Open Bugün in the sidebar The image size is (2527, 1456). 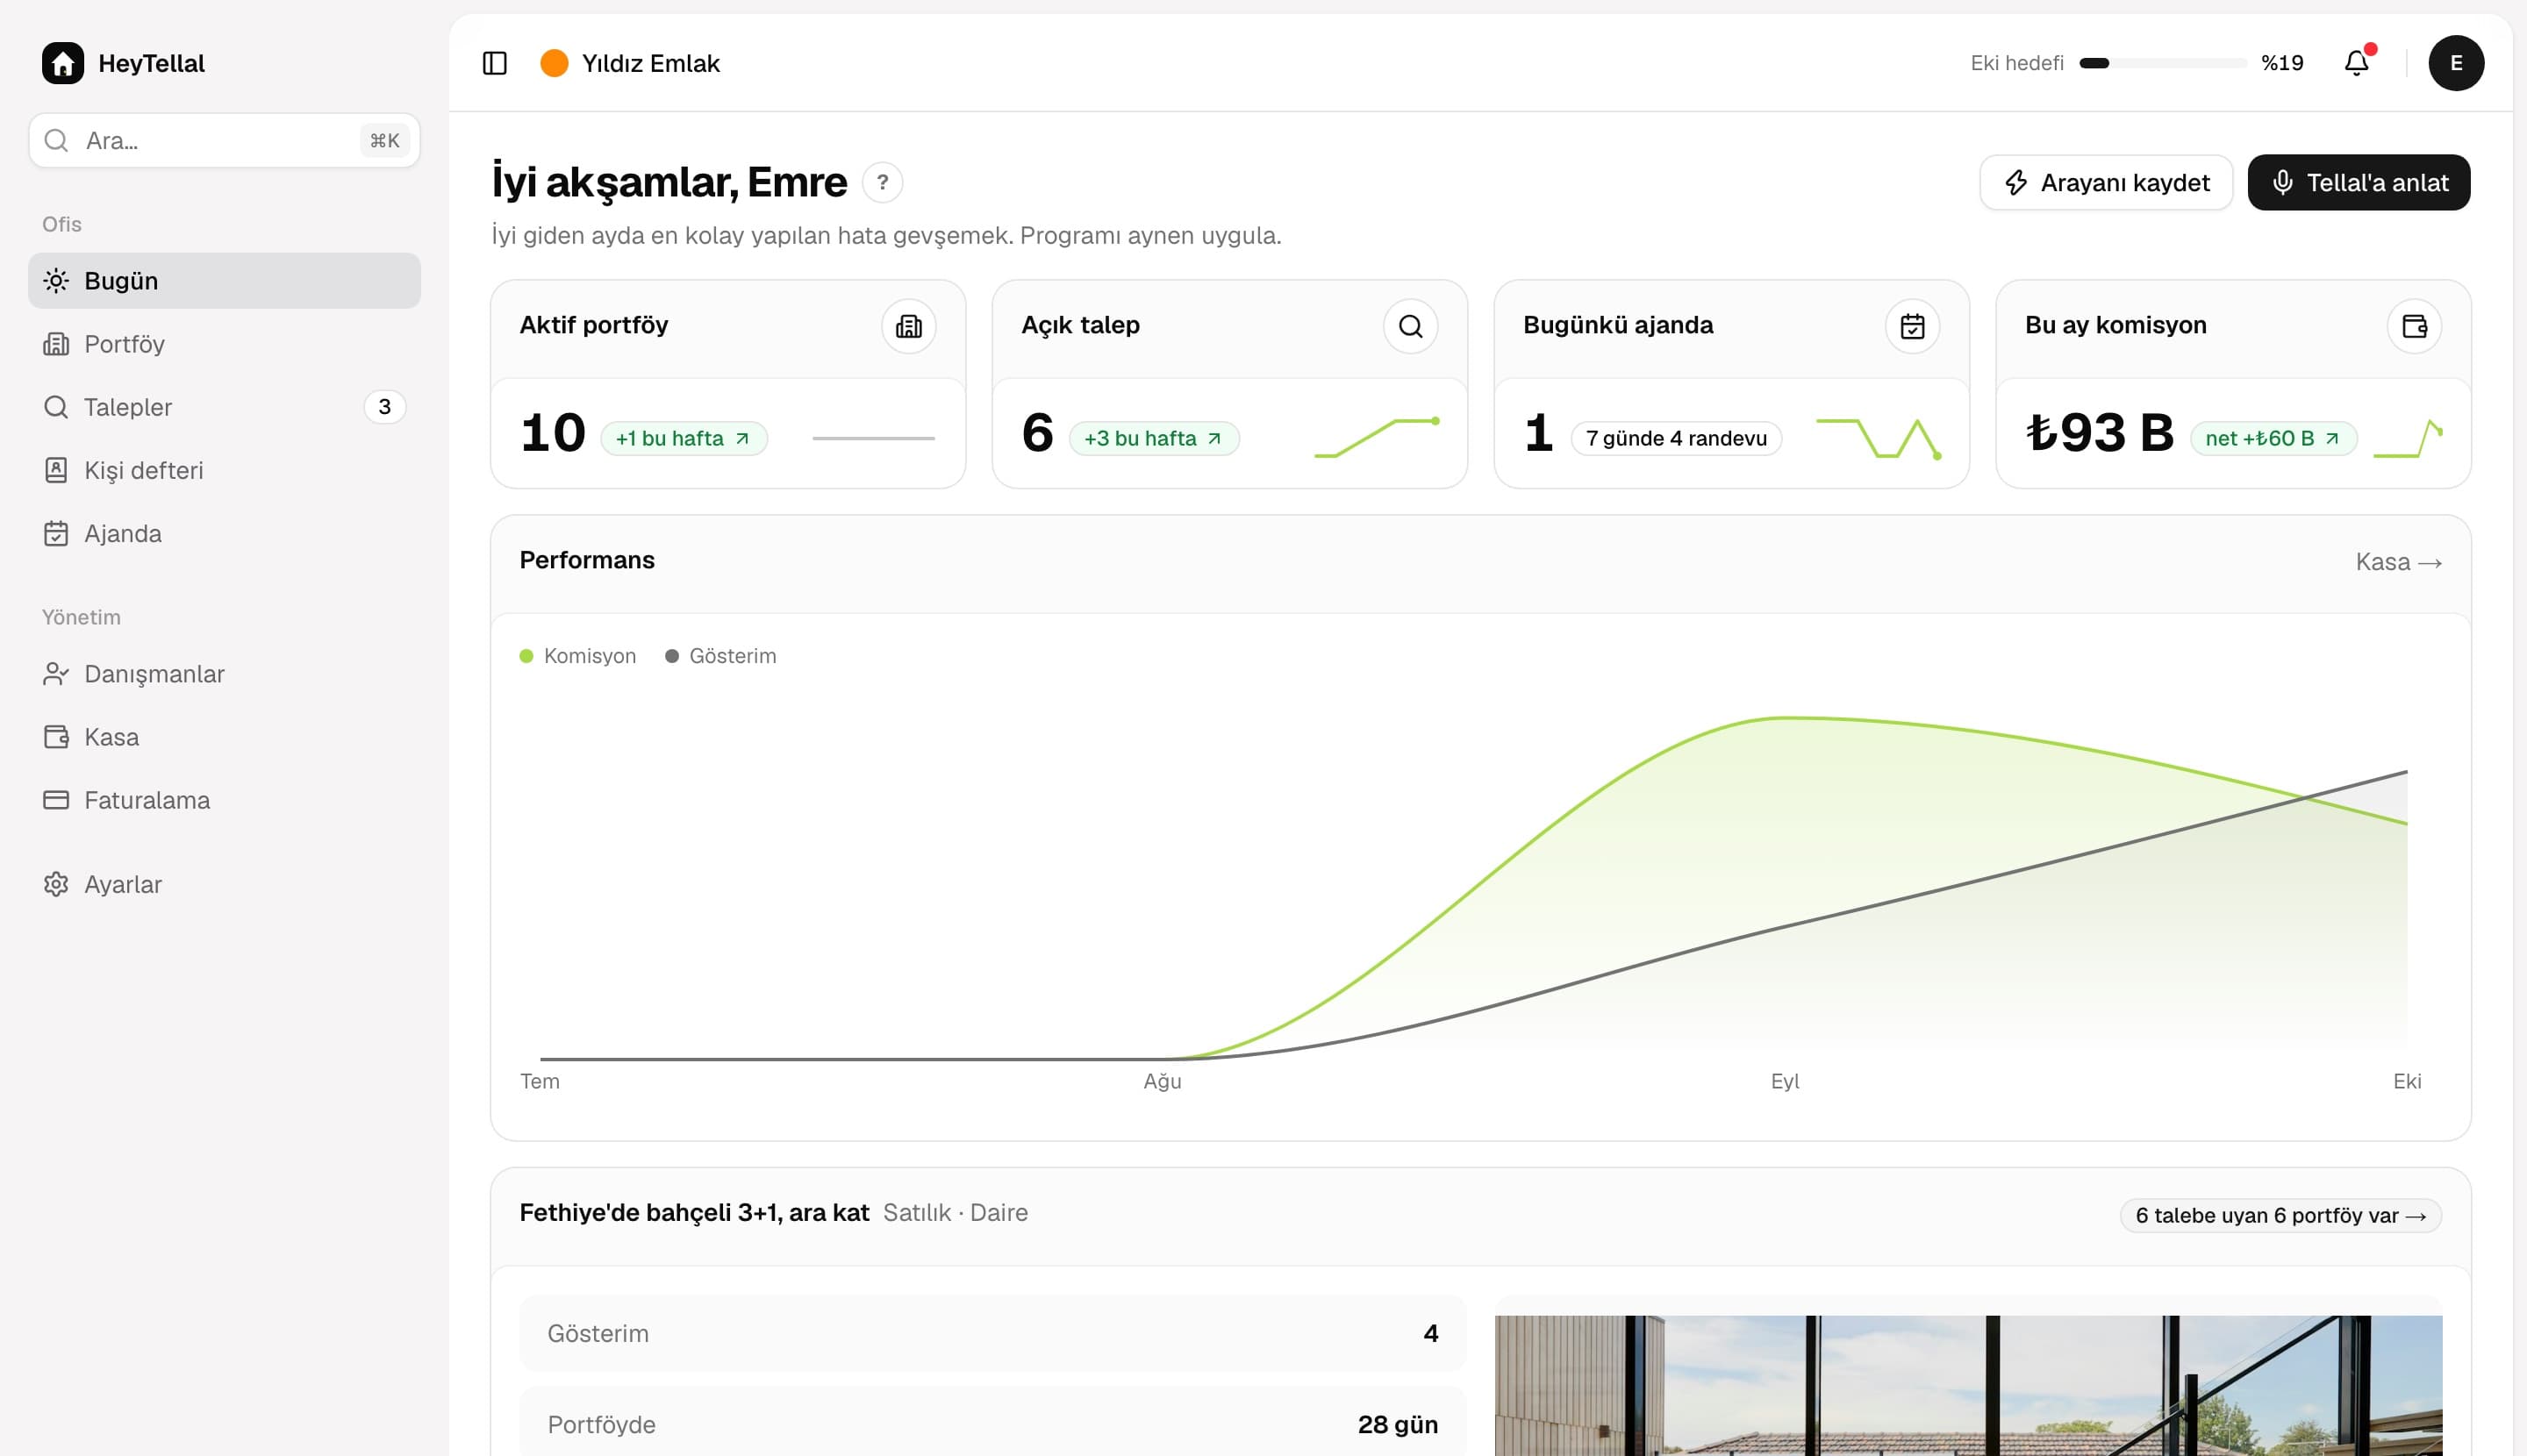pos(224,281)
